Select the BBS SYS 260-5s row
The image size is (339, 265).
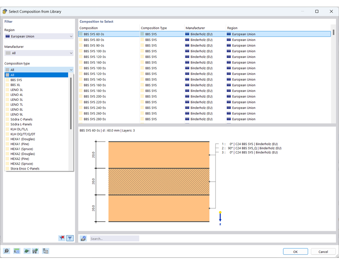(x=204, y=113)
